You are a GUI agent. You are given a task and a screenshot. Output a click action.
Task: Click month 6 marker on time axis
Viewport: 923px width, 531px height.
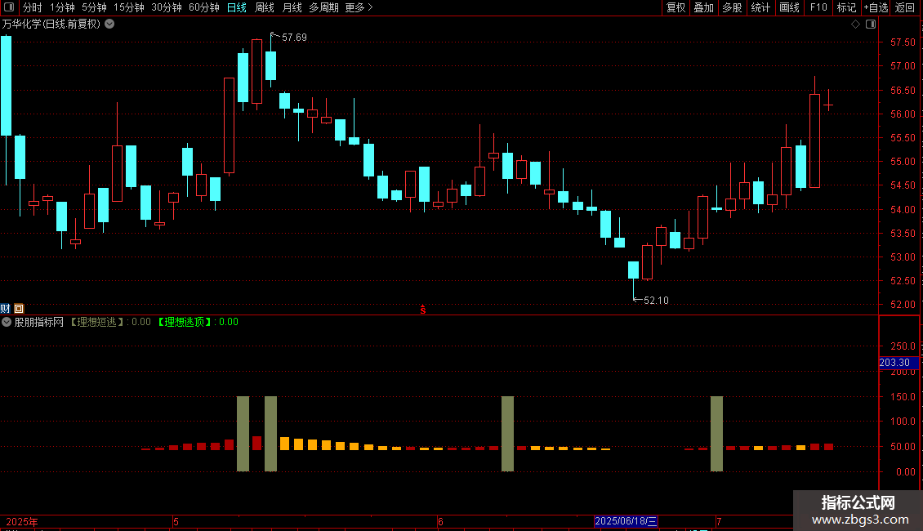point(440,521)
